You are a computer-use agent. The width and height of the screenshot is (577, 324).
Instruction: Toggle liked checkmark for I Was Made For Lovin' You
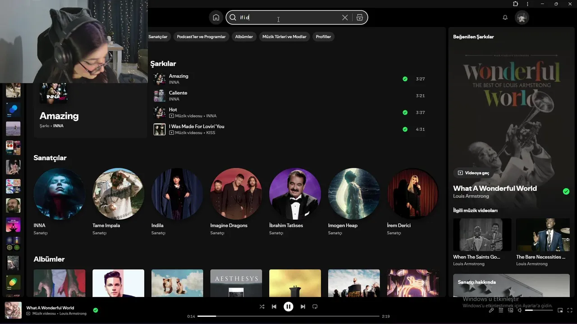click(x=405, y=129)
